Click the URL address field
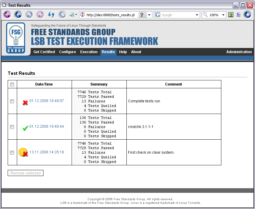Image resolution: width=255 pixels, height=209 pixels. point(111,15)
